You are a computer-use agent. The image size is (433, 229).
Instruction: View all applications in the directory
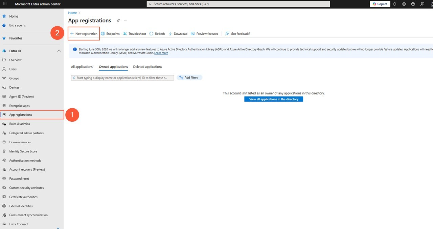pyautogui.click(x=273, y=99)
